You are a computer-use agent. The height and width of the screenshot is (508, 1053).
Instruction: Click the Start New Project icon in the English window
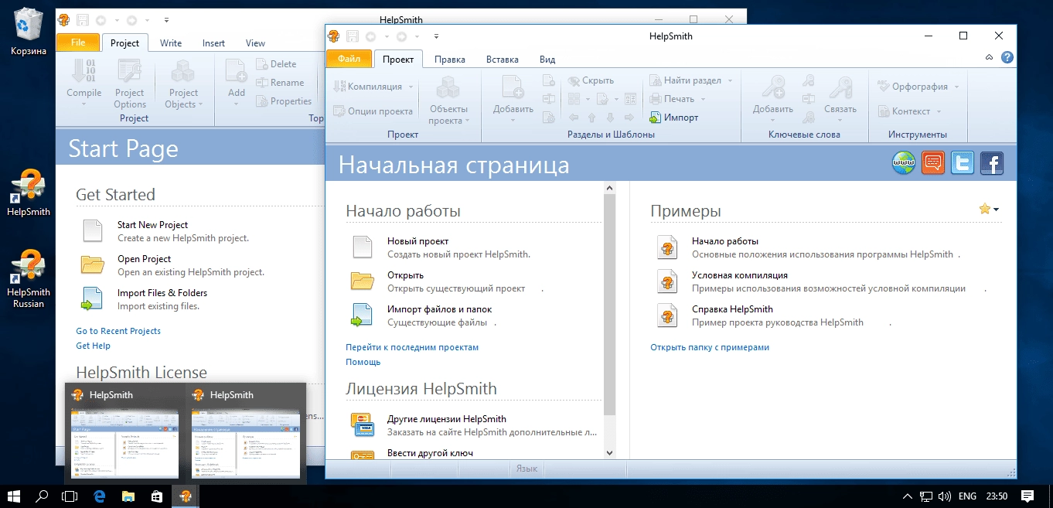click(x=93, y=230)
